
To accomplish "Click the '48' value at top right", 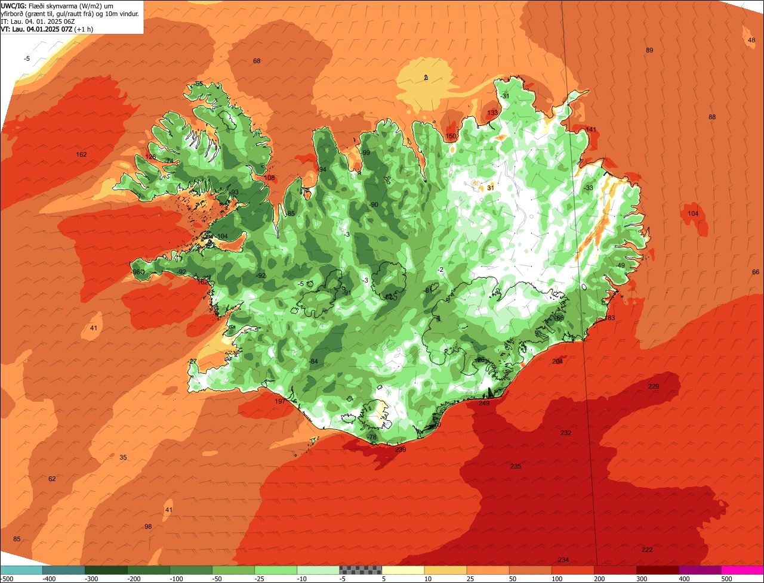I will [x=751, y=40].
